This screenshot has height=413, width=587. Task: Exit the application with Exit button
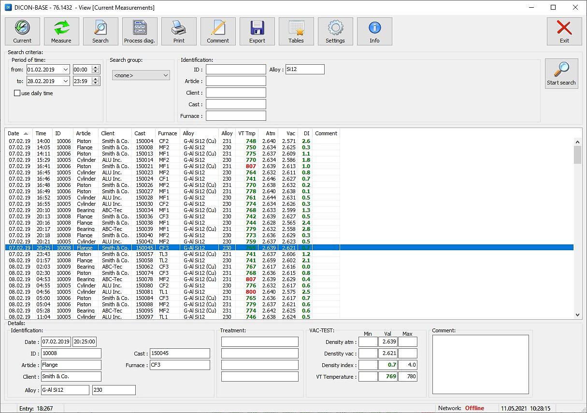pos(564,31)
